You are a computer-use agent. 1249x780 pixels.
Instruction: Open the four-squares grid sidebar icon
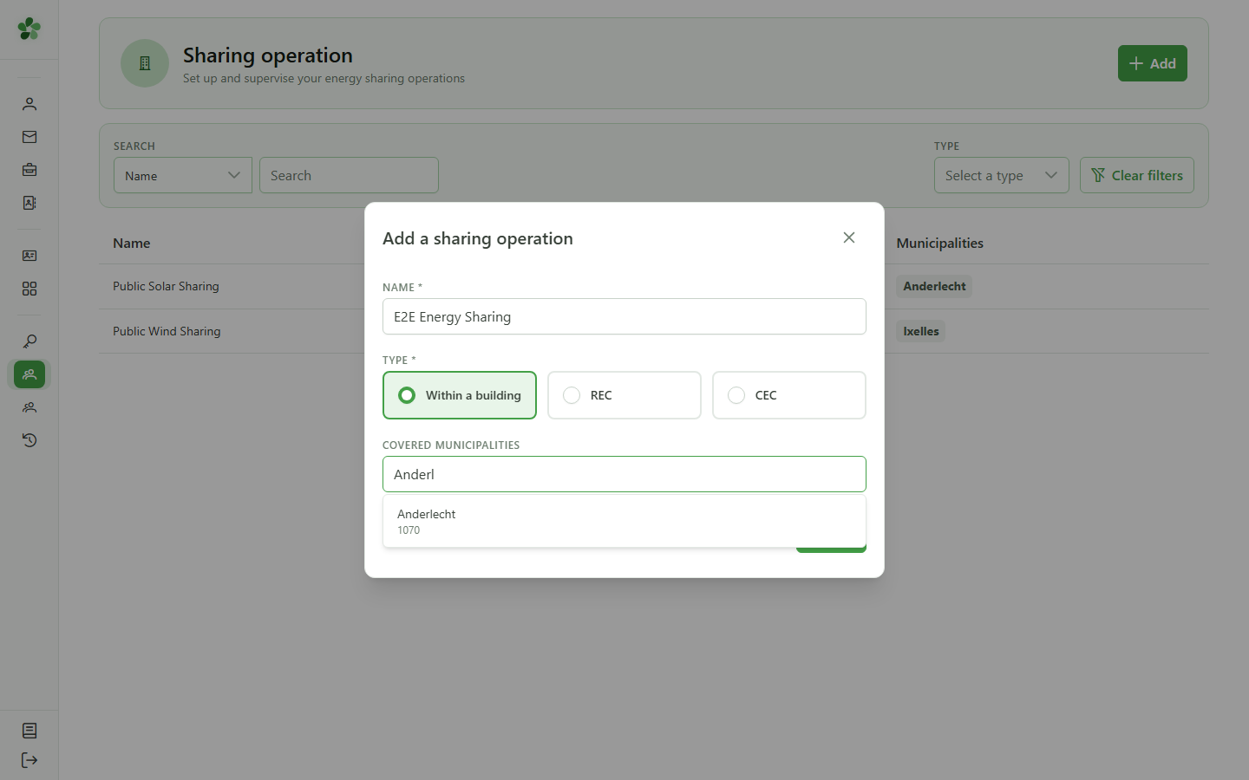point(29,289)
